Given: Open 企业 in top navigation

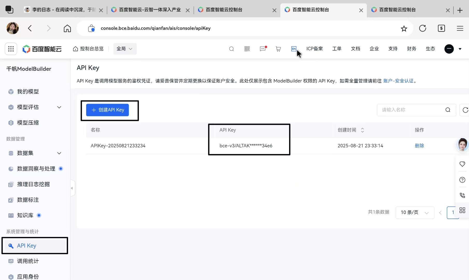Looking at the screenshot, I should click(x=374, y=49).
